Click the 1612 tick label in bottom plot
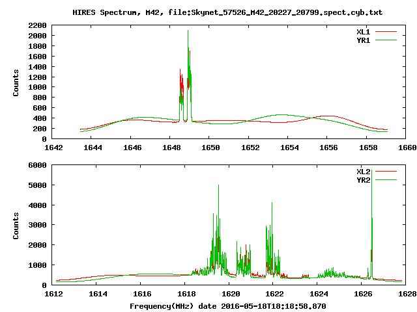 tap(53, 294)
